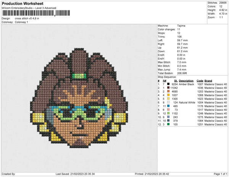Click the Max Stitch value 7.0 mm
Screen dimensions: 229x177
pos(182,62)
